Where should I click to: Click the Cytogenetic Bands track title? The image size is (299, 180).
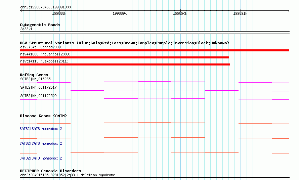tap(40, 25)
